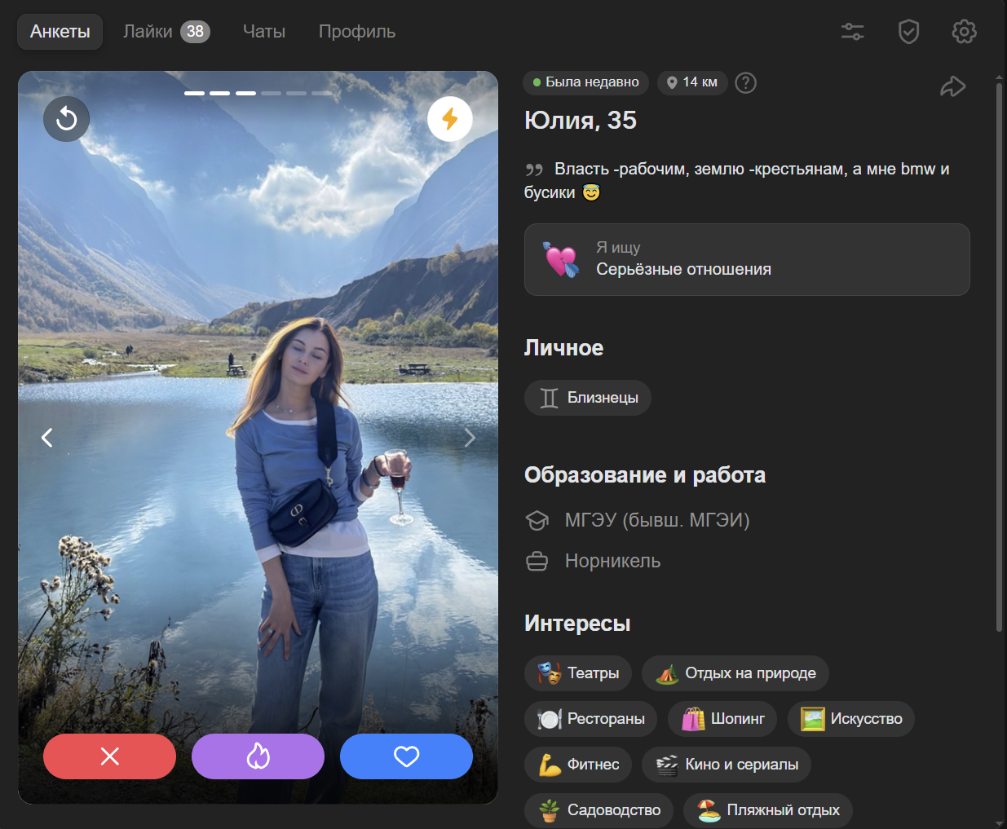Undo last swipe with the rewind icon
The width and height of the screenshot is (1007, 829).
[x=66, y=119]
